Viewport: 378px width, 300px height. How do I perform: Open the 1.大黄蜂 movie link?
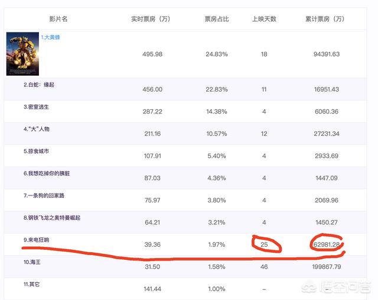pyautogui.click(x=50, y=37)
